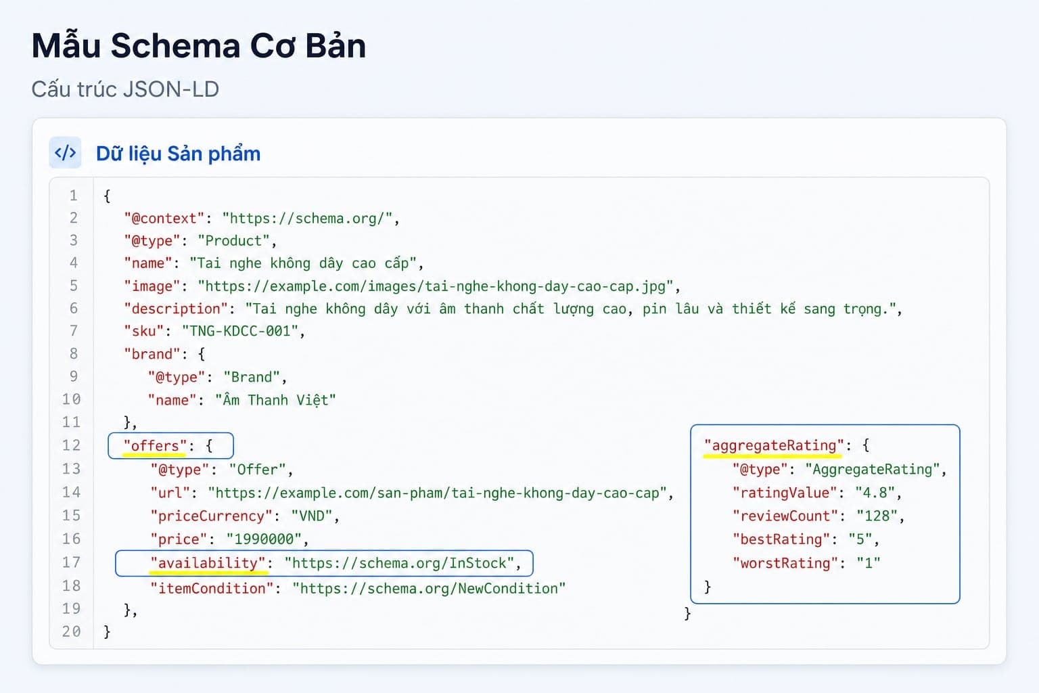This screenshot has width=1039, height=693.
Task: Click the "image" key on line 5
Action: click(152, 286)
